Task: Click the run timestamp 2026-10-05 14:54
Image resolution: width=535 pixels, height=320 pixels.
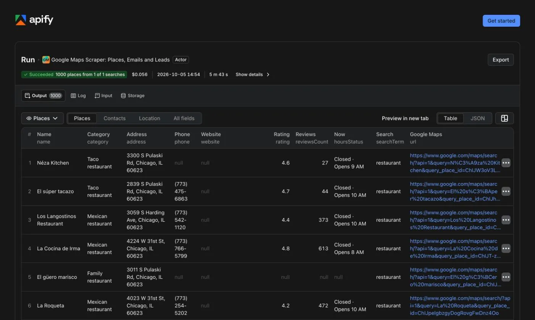Action: pyautogui.click(x=179, y=75)
